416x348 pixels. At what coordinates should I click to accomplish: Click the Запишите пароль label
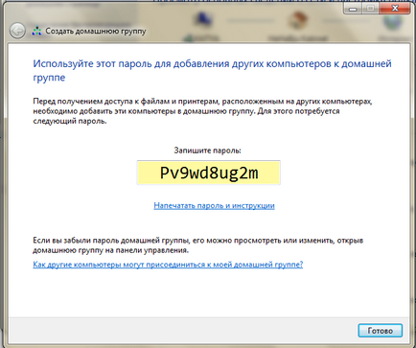tap(208, 151)
